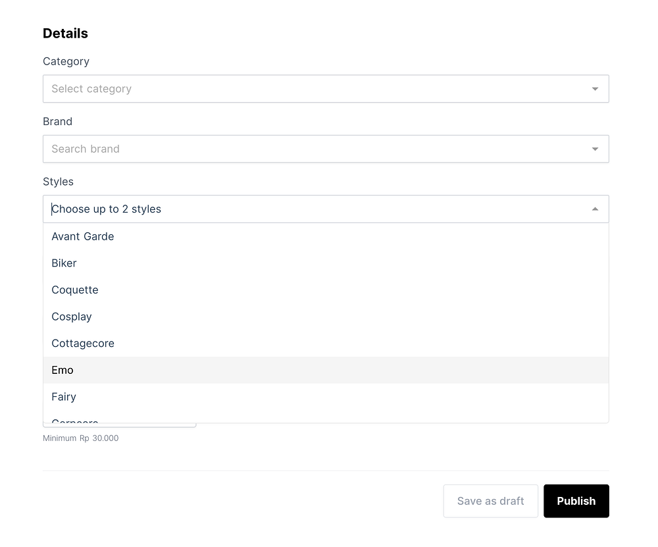Choose the Cottagecore style option

83,344
